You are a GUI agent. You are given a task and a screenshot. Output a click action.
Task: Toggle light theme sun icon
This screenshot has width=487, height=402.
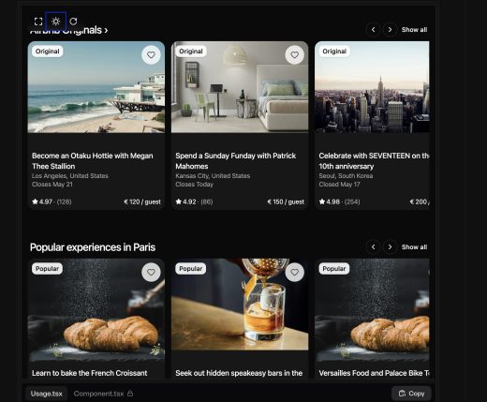[56, 22]
